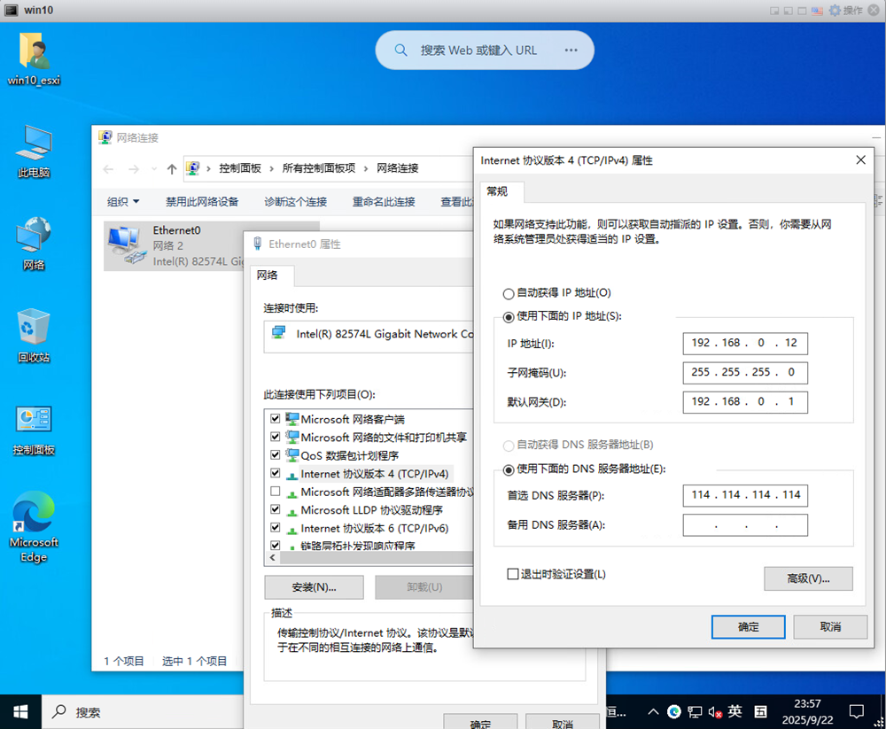The height and width of the screenshot is (729, 886).
Task: Click the 备用 DNS 服务器 input field
Action: point(744,525)
